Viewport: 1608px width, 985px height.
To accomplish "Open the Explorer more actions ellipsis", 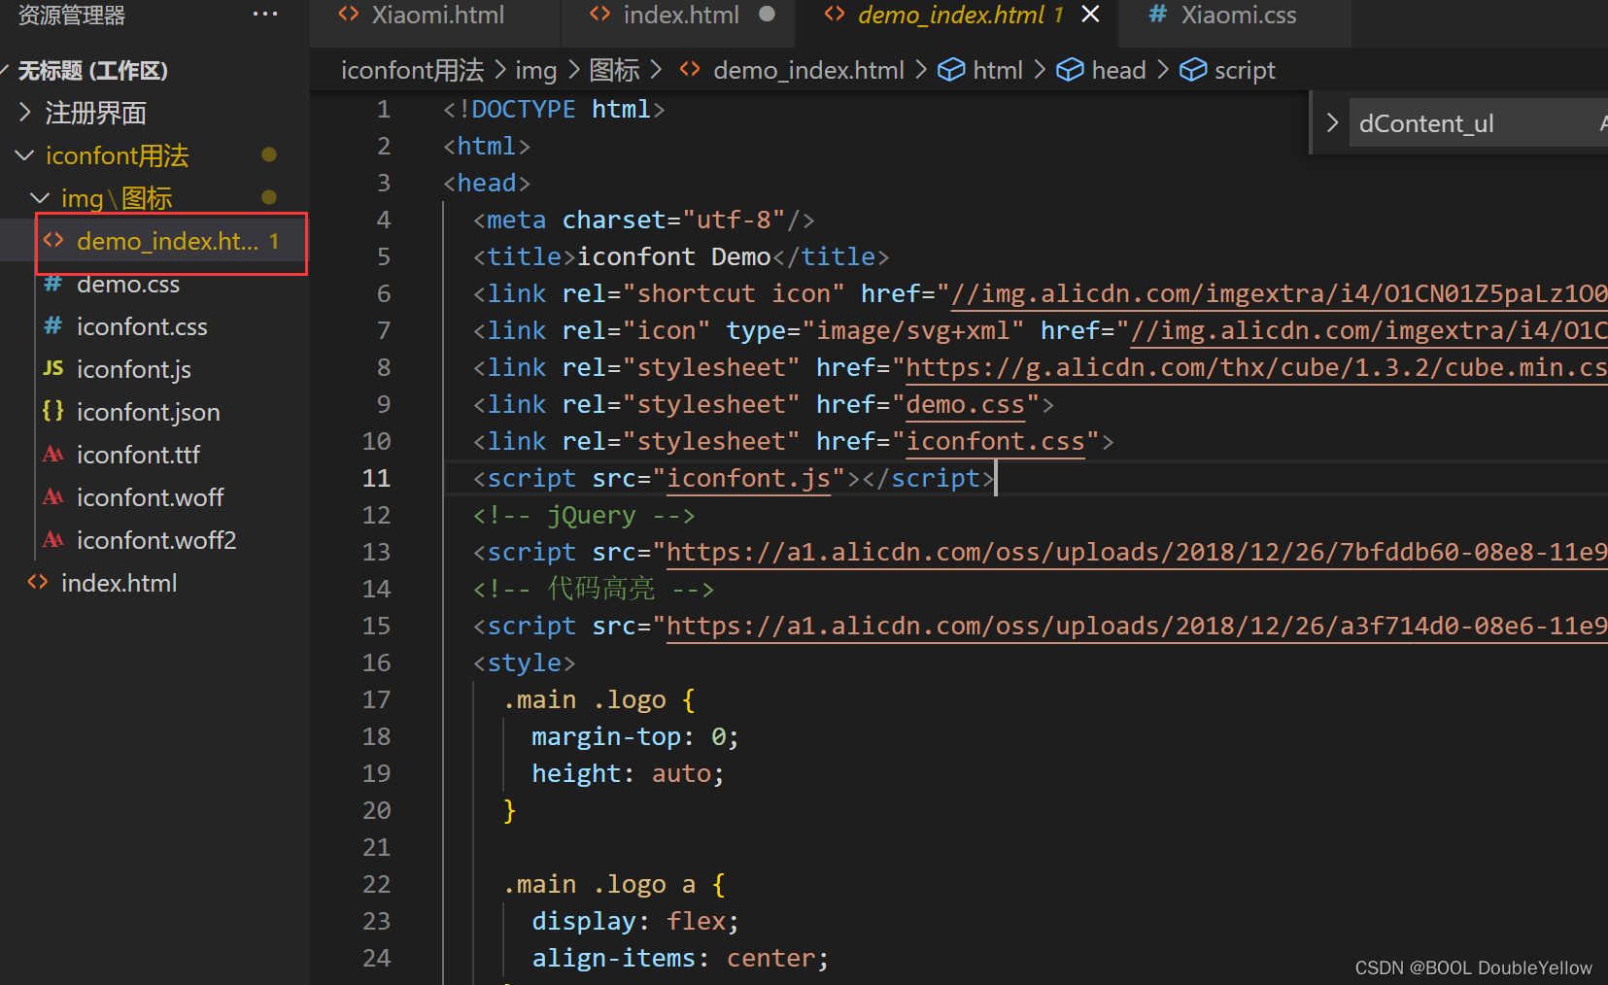I will (x=264, y=14).
